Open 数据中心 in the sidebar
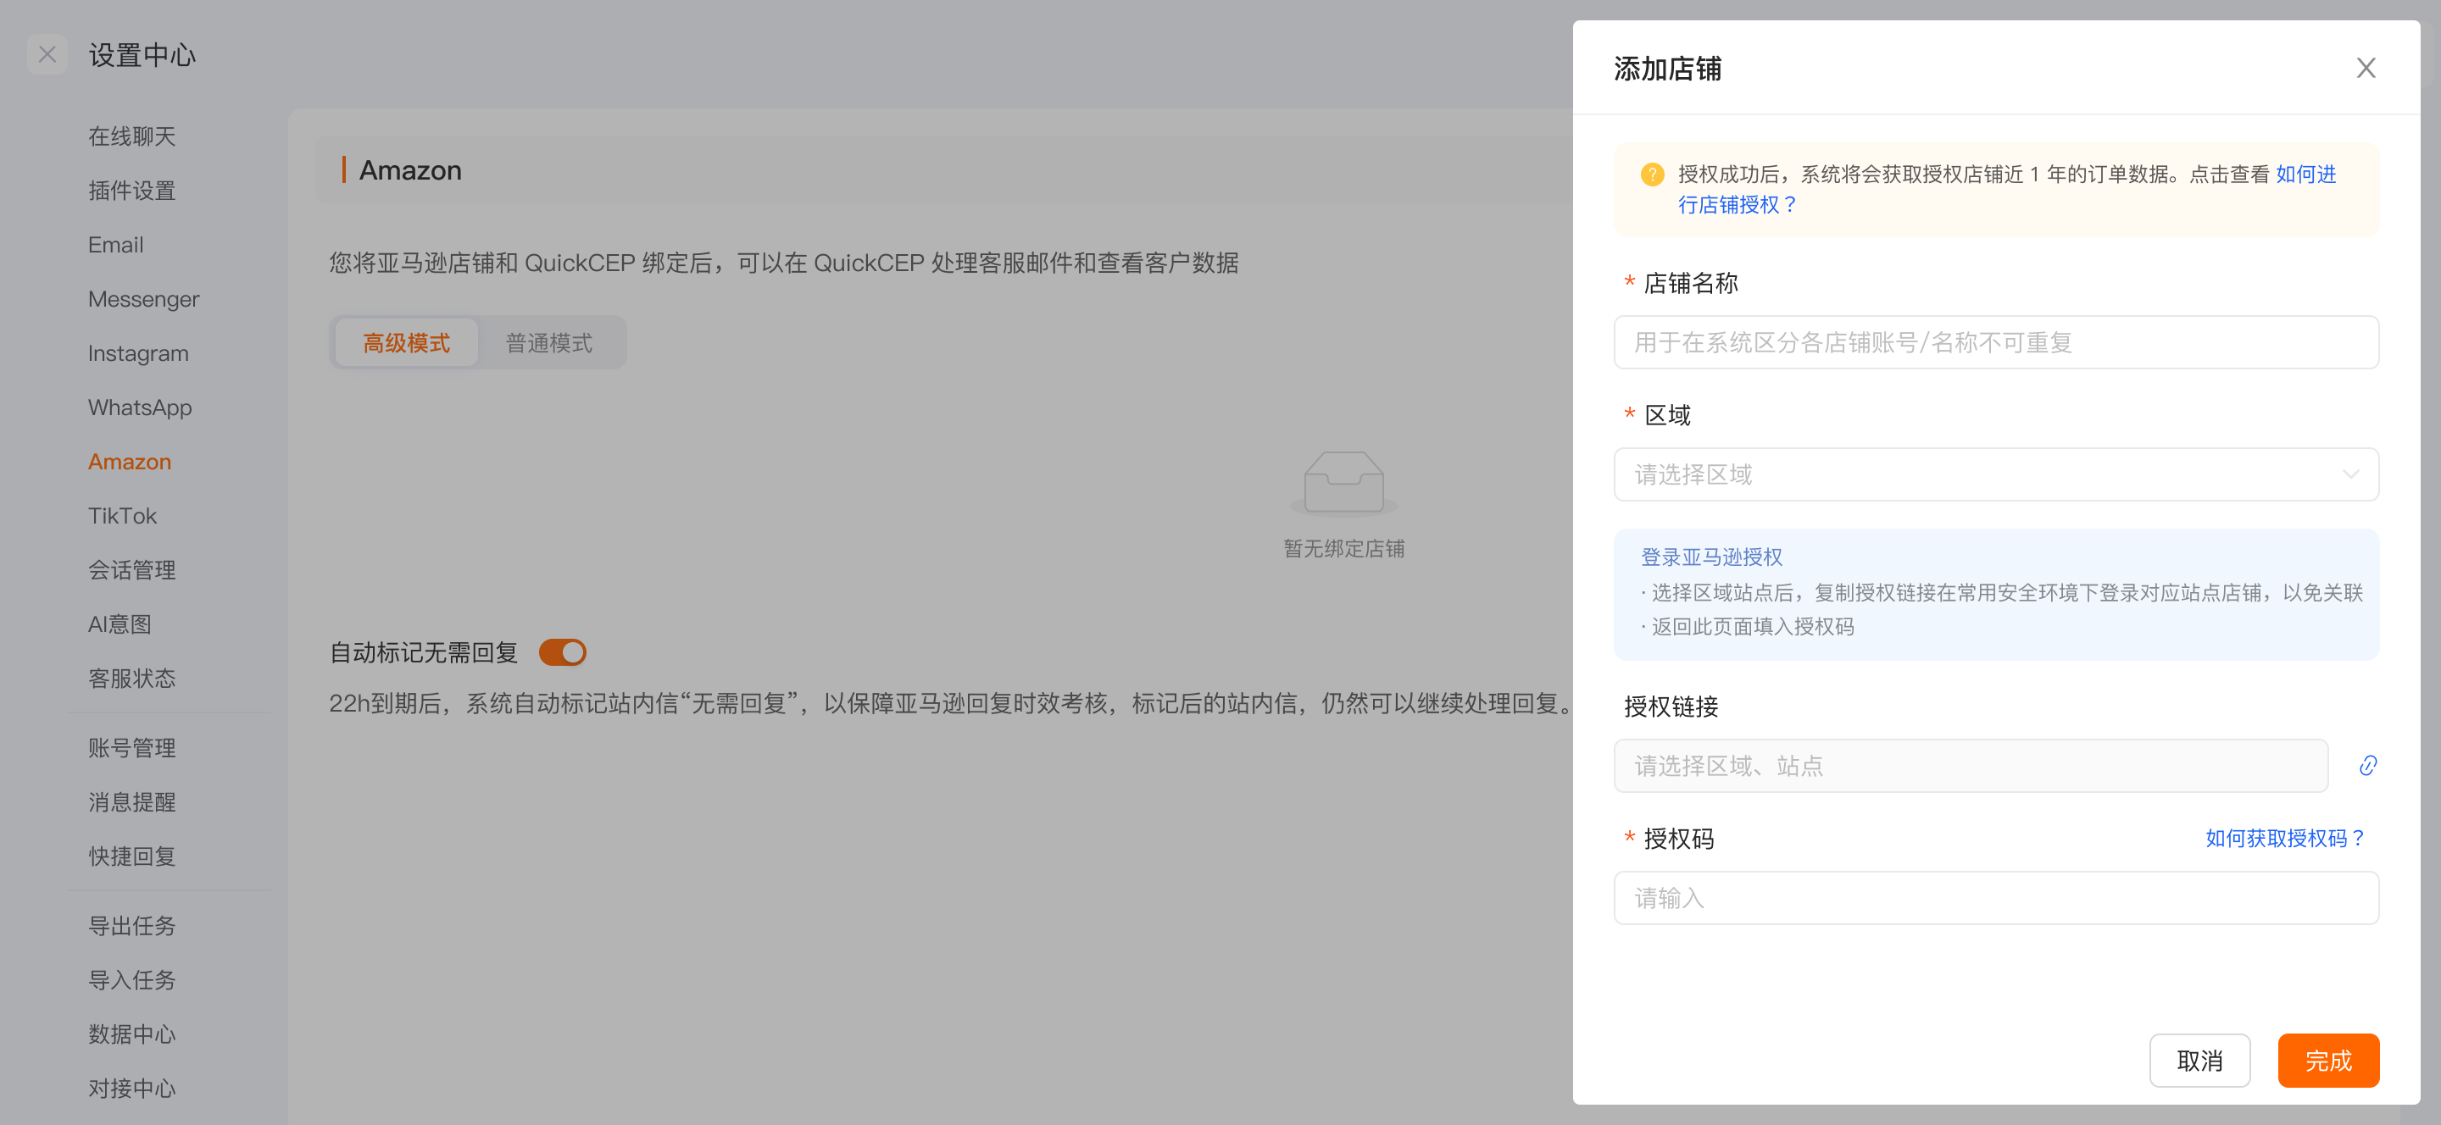2441x1125 pixels. pos(131,1034)
